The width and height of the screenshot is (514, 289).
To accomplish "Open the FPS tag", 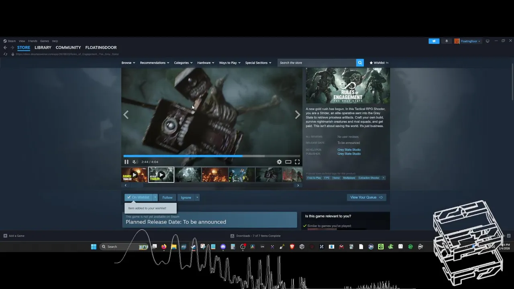I will (x=327, y=178).
